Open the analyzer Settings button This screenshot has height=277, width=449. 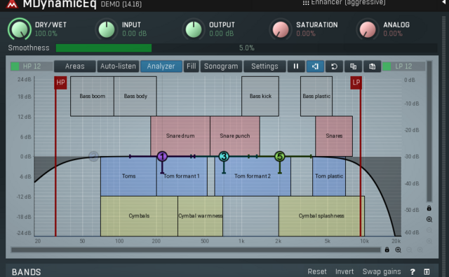[x=264, y=66]
